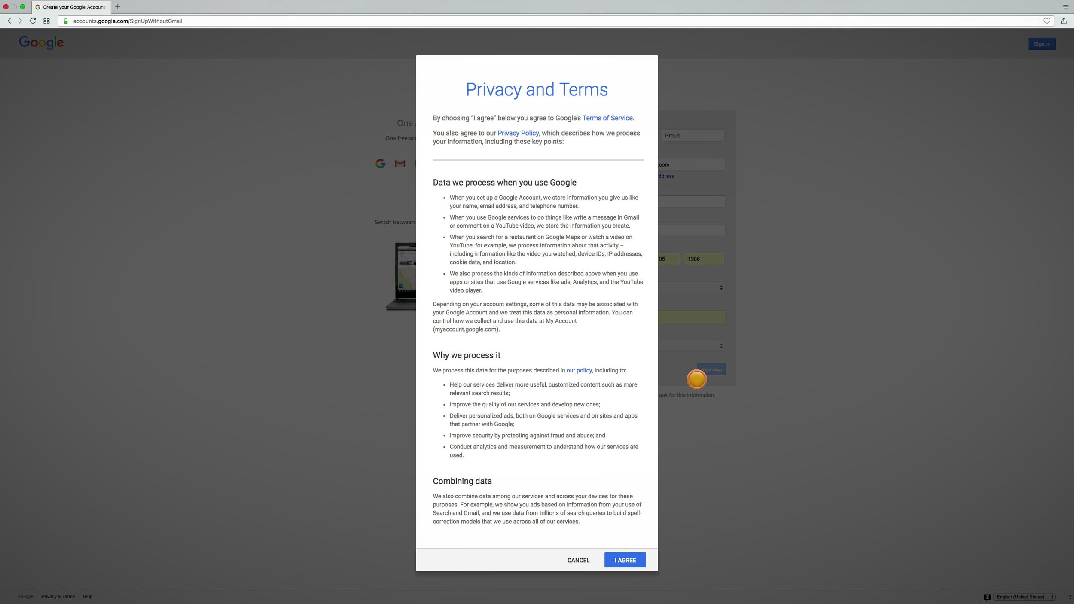Open the 'our policy' link

(x=579, y=370)
